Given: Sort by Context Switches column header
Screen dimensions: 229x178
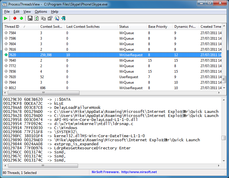Looking at the screenshot, I should (52, 27).
